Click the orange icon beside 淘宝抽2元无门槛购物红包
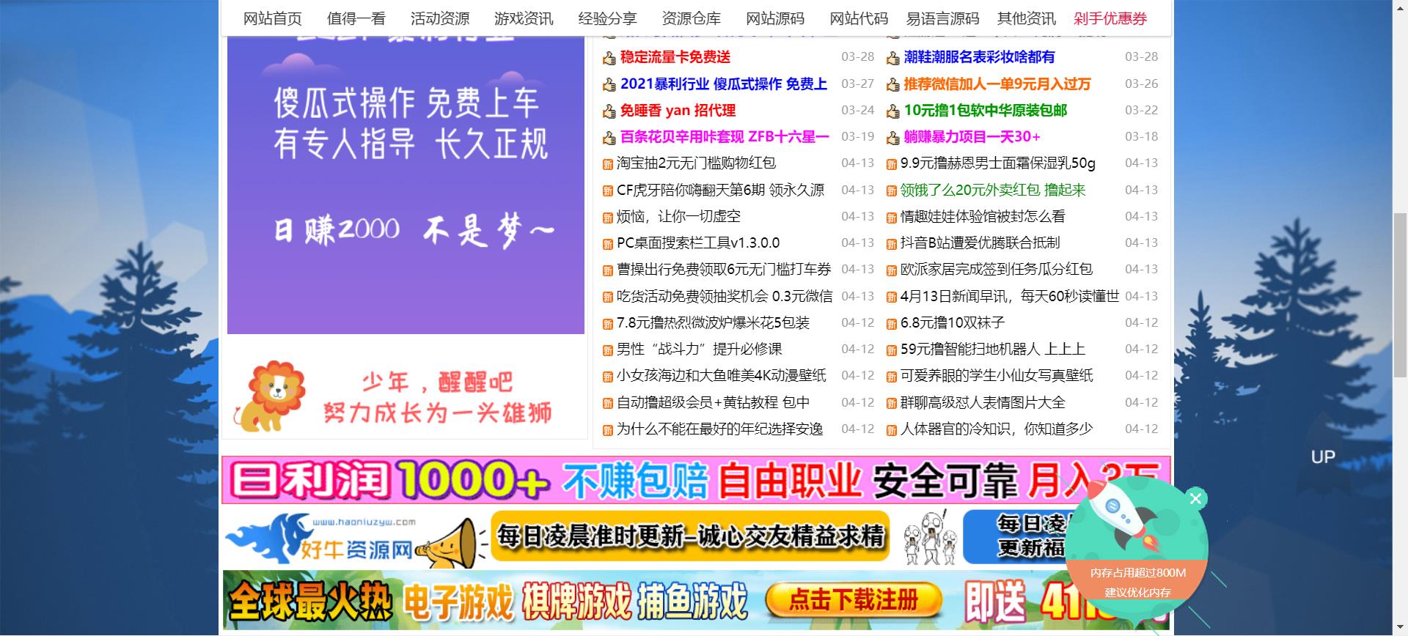 (x=607, y=164)
